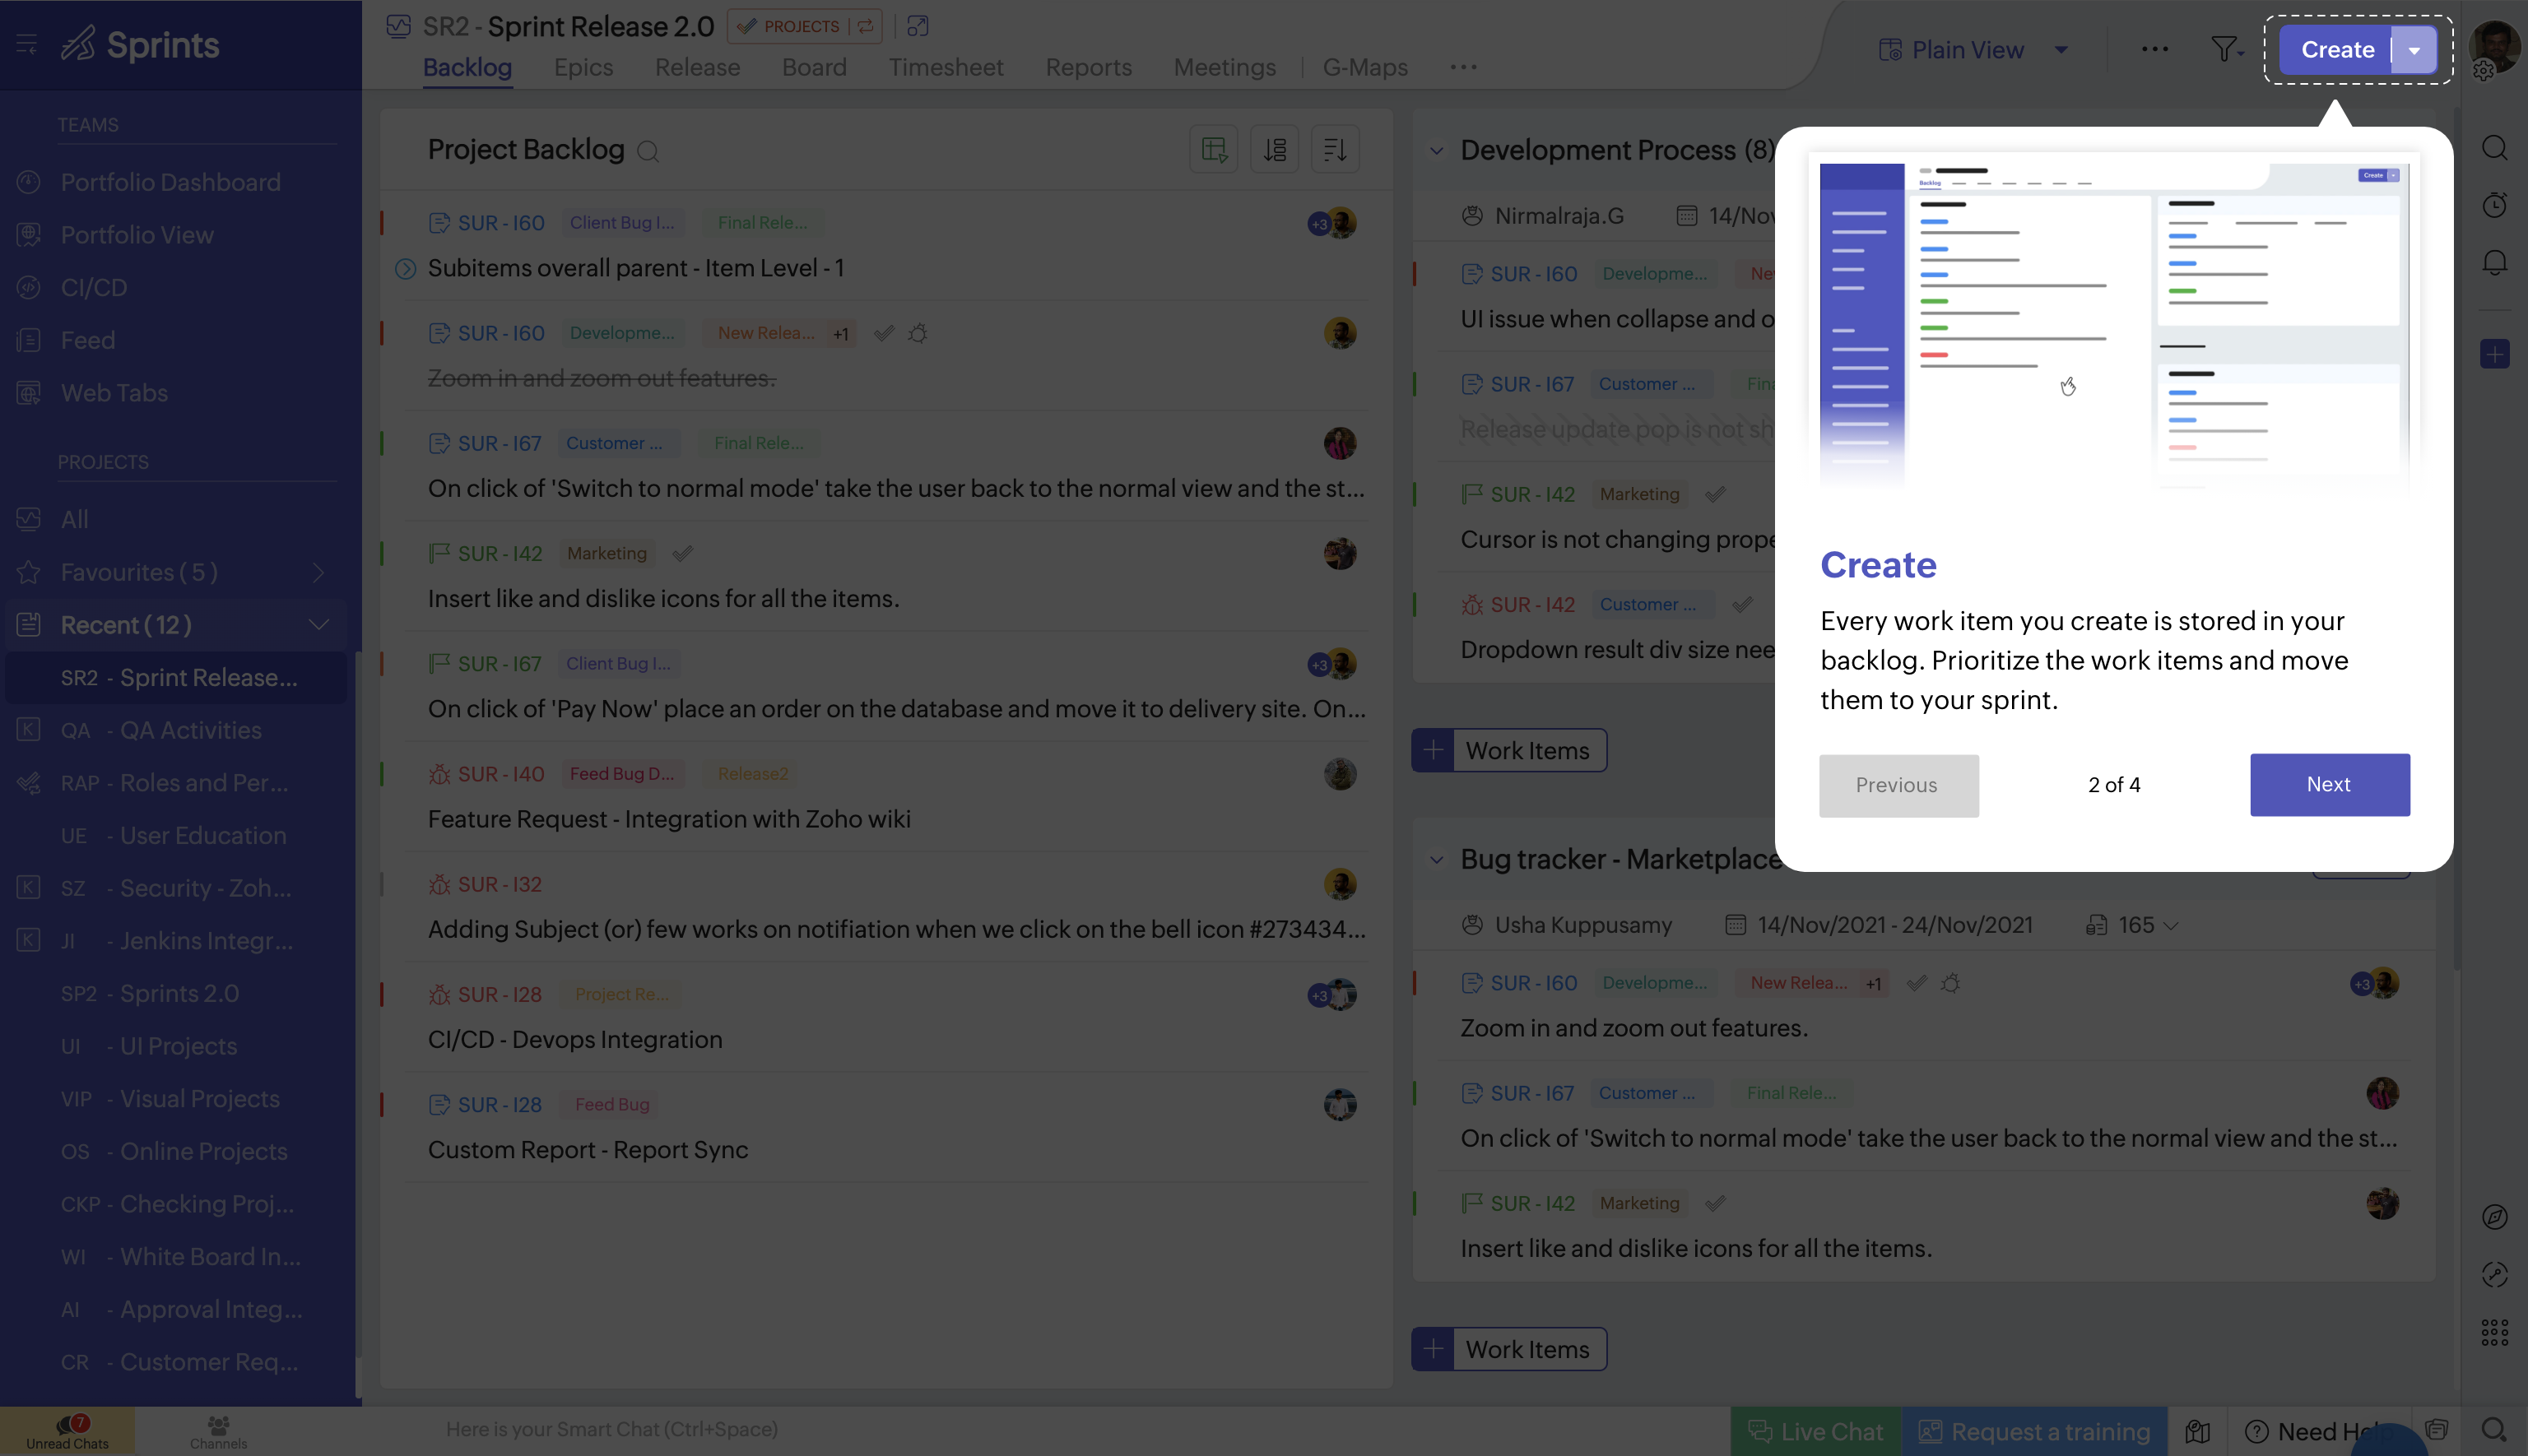Open the notifications bell
Image resolution: width=2528 pixels, height=1456 pixels.
(x=2494, y=261)
